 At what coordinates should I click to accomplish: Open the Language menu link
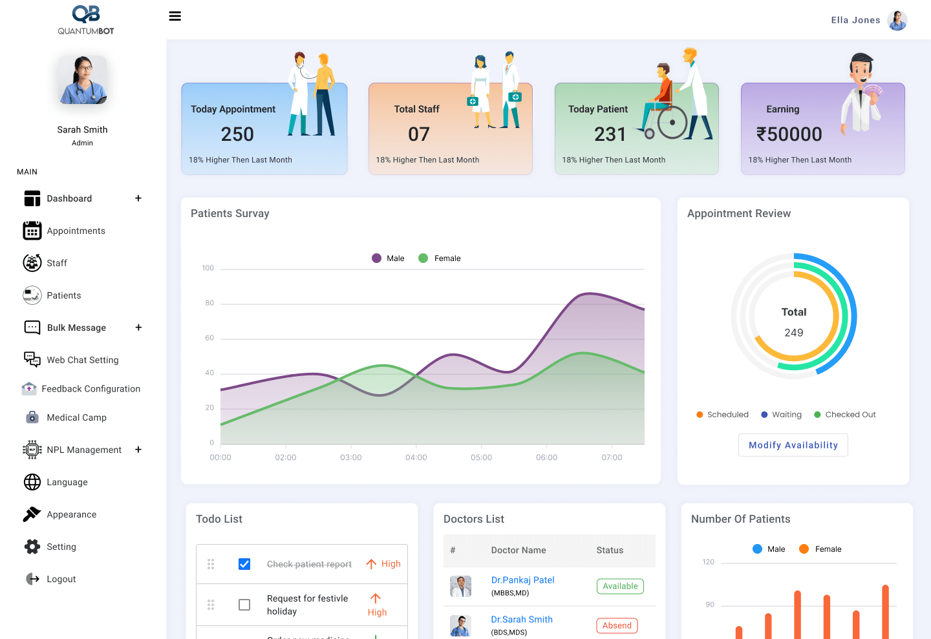click(67, 482)
